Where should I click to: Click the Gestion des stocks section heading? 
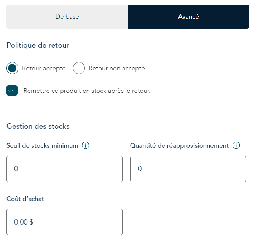[38, 126]
